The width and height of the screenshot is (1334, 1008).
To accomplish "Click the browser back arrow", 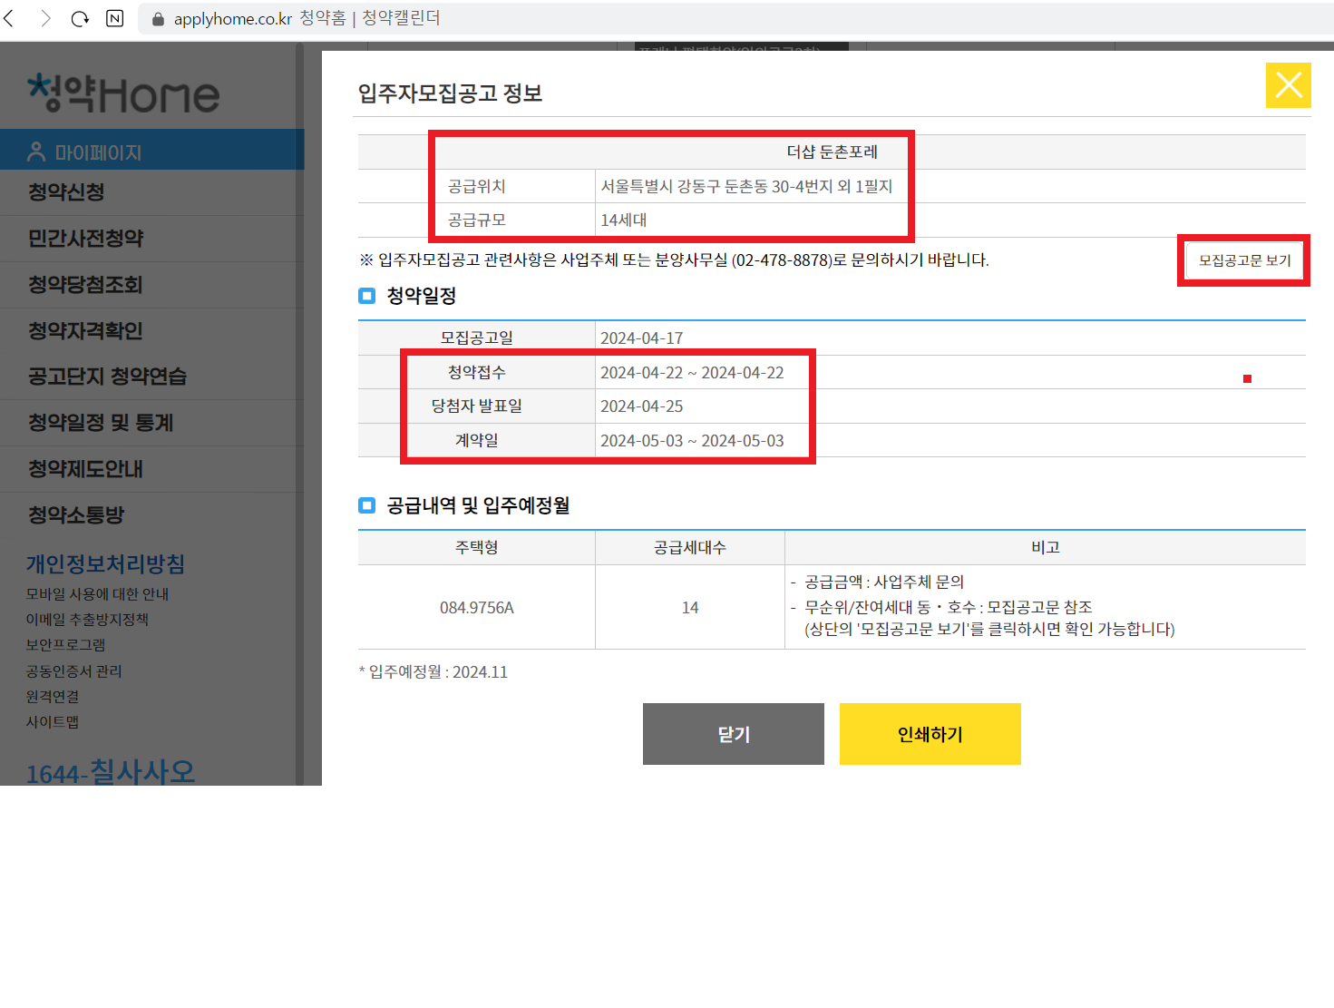I will [x=9, y=17].
